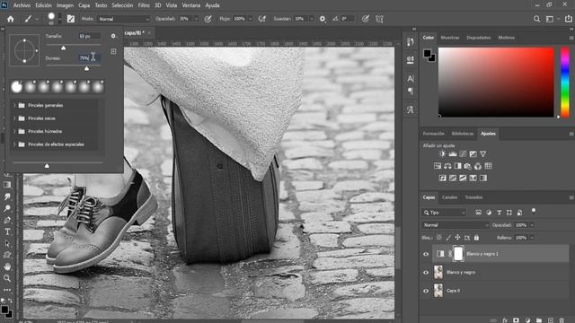Viewport: 575px width, 323px height.
Task: Select the first hard round brush thumbnail
Action: click(16, 87)
